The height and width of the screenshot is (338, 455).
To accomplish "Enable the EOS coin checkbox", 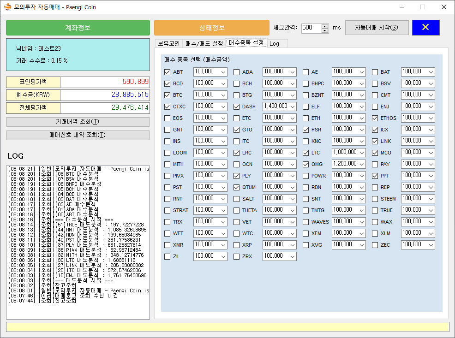I will [167, 118].
